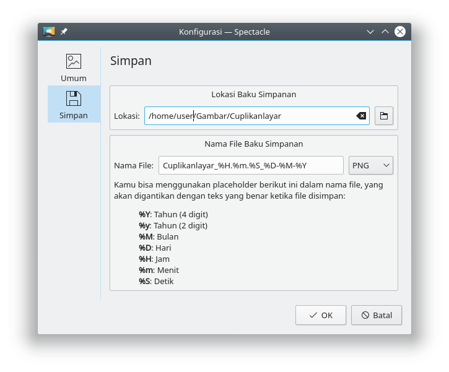
Task: Focus the Nama File text field
Action: pos(251,165)
